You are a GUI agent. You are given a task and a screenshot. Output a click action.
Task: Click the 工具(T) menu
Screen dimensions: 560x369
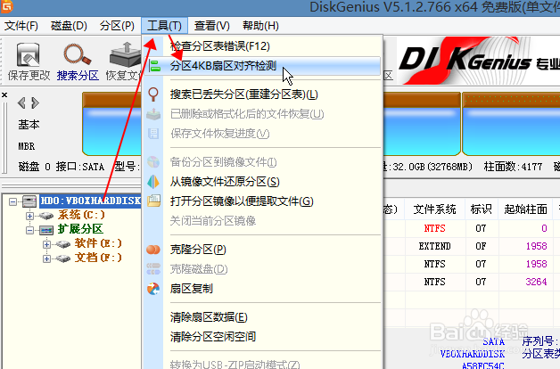tap(164, 26)
